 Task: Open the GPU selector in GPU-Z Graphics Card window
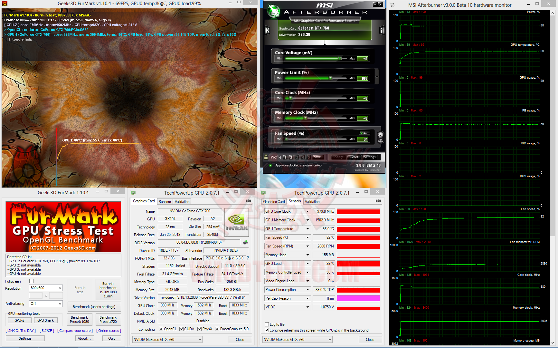click(x=167, y=340)
